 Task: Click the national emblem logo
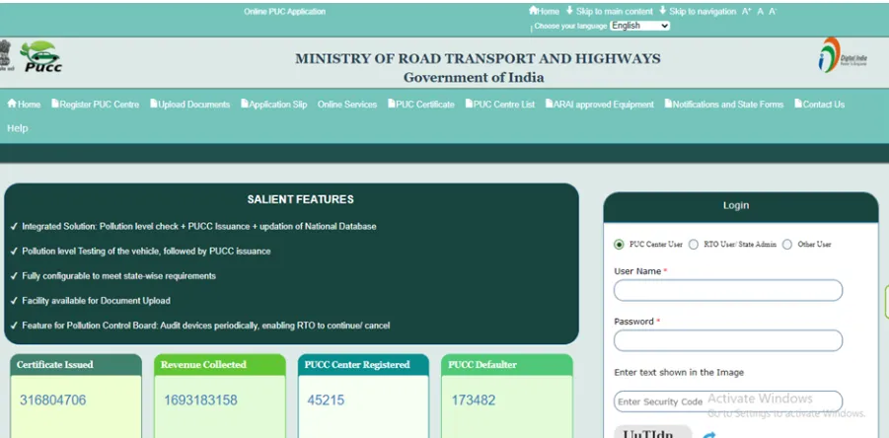(x=8, y=56)
